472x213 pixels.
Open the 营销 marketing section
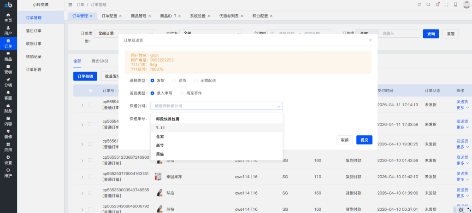[8, 69]
